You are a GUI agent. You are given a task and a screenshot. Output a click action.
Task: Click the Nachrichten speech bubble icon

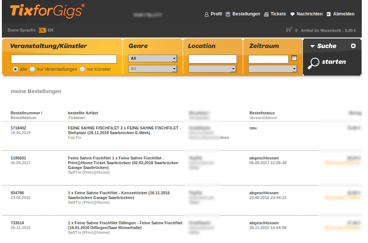tap(292, 14)
